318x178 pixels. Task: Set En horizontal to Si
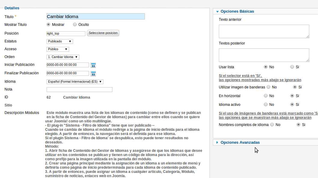click(292, 96)
